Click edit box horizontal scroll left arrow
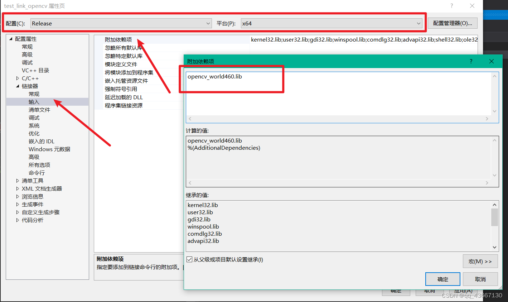 pyautogui.click(x=190, y=119)
